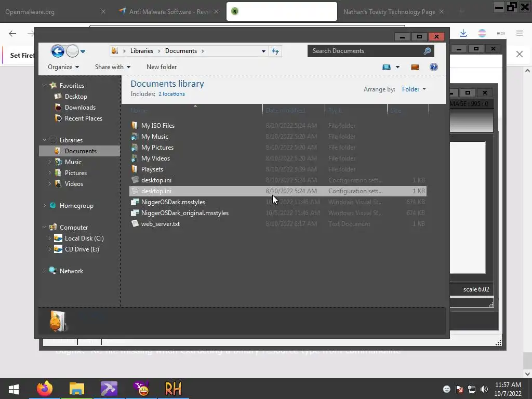
Task: Dismiss the Firefox notification bar with the X
Action: pos(520,54)
